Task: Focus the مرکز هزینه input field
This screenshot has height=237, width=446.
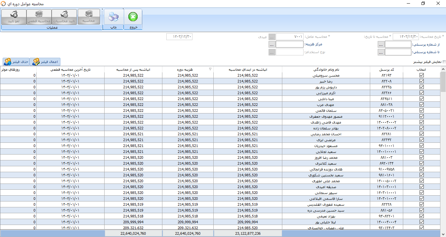Action: pyautogui.click(x=290, y=44)
